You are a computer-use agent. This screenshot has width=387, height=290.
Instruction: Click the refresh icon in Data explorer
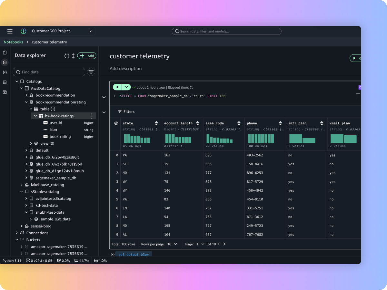[67, 56]
